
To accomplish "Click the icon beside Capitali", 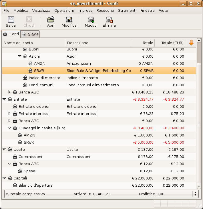I will [10, 178].
